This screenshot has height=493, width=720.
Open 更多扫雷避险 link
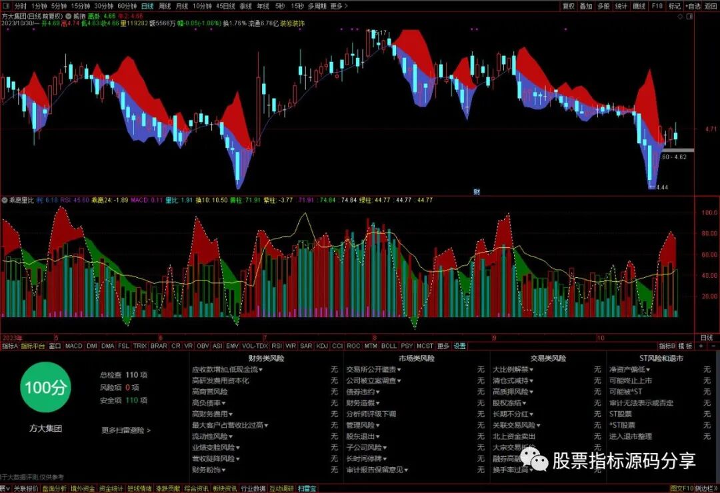[x=126, y=430]
